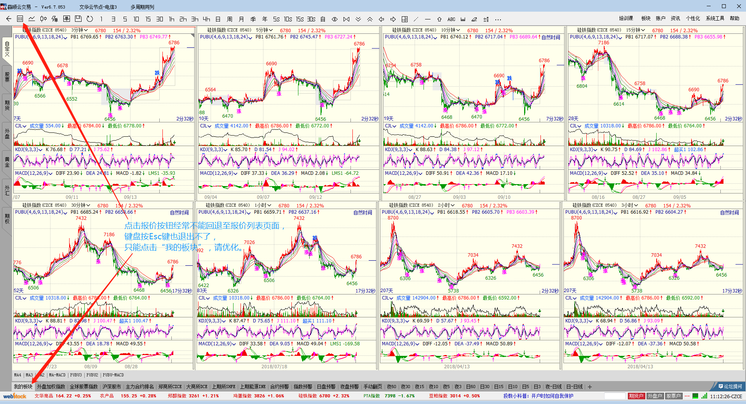Select the ABC text annotation tool

tap(451, 19)
